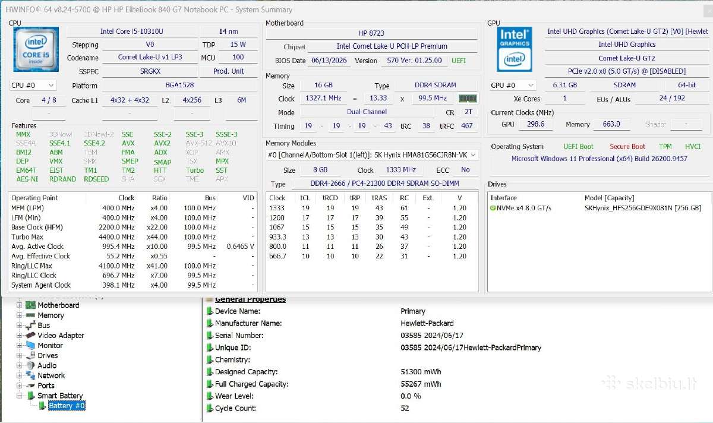Viewport: 713px width, 423px height.
Task: Click the Smart Battery tree icon
Action: point(31,396)
